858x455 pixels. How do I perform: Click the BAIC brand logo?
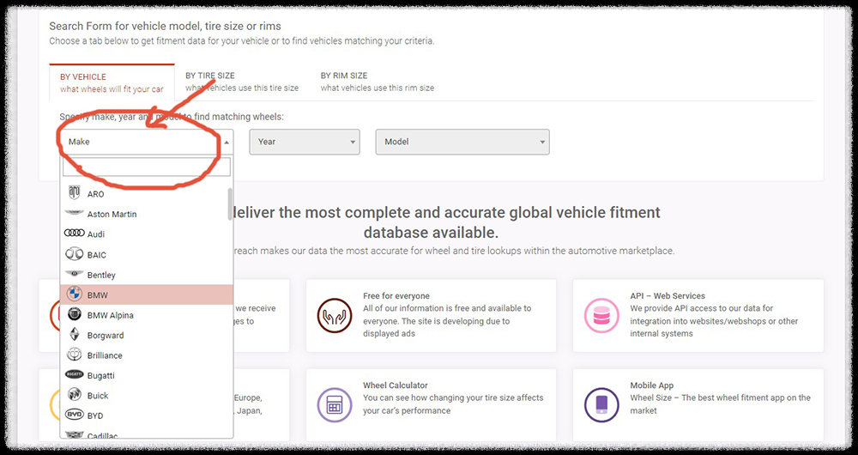pos(74,254)
